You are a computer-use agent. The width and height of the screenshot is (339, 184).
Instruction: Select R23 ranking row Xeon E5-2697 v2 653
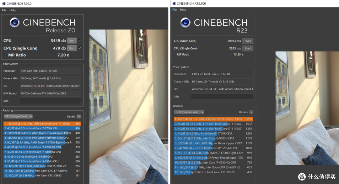[213, 167]
